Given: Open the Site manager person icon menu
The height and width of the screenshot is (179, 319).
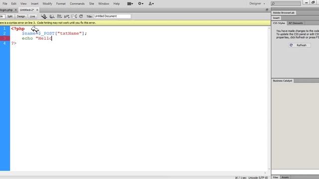Looking at the screenshot, I should (151, 3).
